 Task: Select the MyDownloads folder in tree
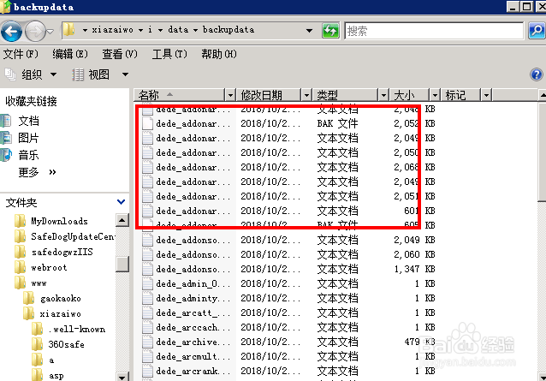[58, 221]
